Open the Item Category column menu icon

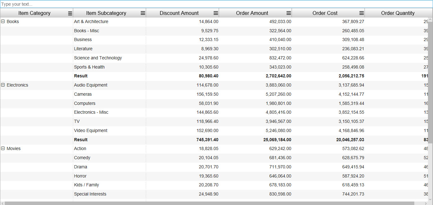[70, 13]
